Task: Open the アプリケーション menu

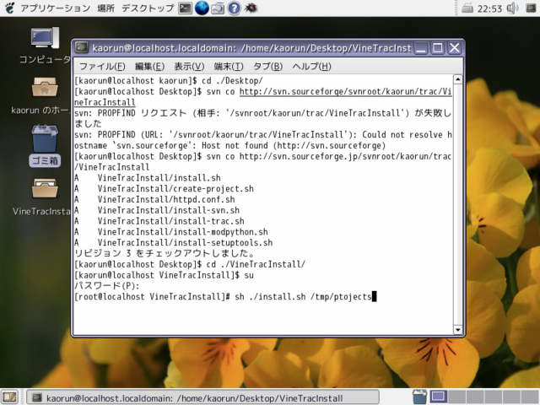Action: [56, 8]
